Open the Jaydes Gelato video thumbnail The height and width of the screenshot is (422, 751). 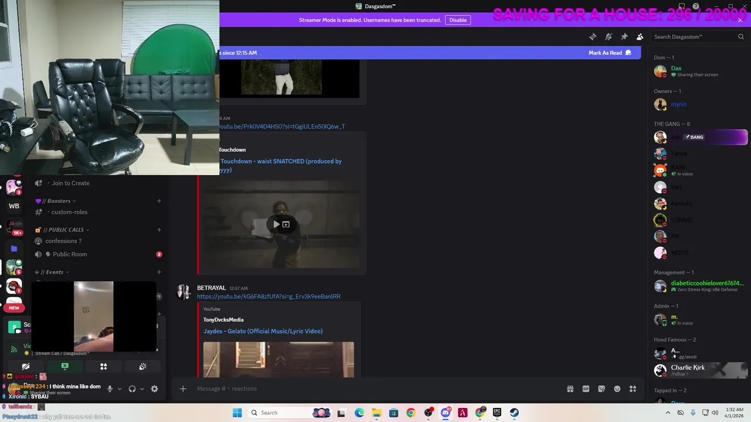279,359
